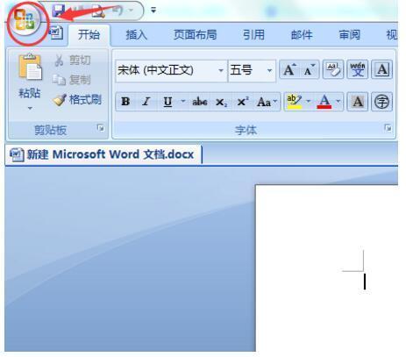Click enclosed character 字 icon

(381, 102)
